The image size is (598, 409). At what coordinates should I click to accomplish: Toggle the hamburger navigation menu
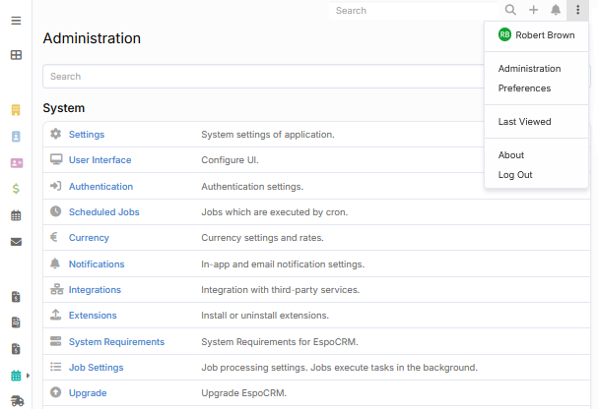pyautogui.click(x=16, y=21)
